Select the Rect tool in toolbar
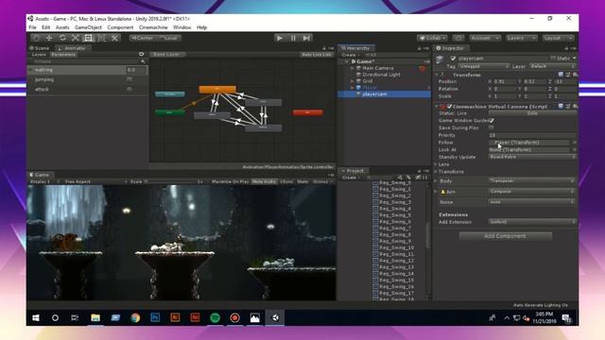The image size is (605, 340). (x=88, y=38)
